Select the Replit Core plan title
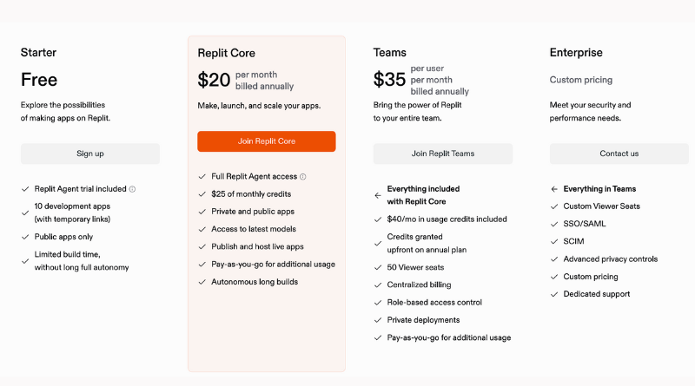Image resolution: width=695 pixels, height=386 pixels. tap(227, 53)
